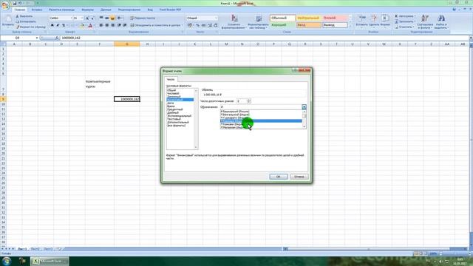Click the font color A icon
The width and height of the screenshot is (473, 266).
tap(90, 25)
